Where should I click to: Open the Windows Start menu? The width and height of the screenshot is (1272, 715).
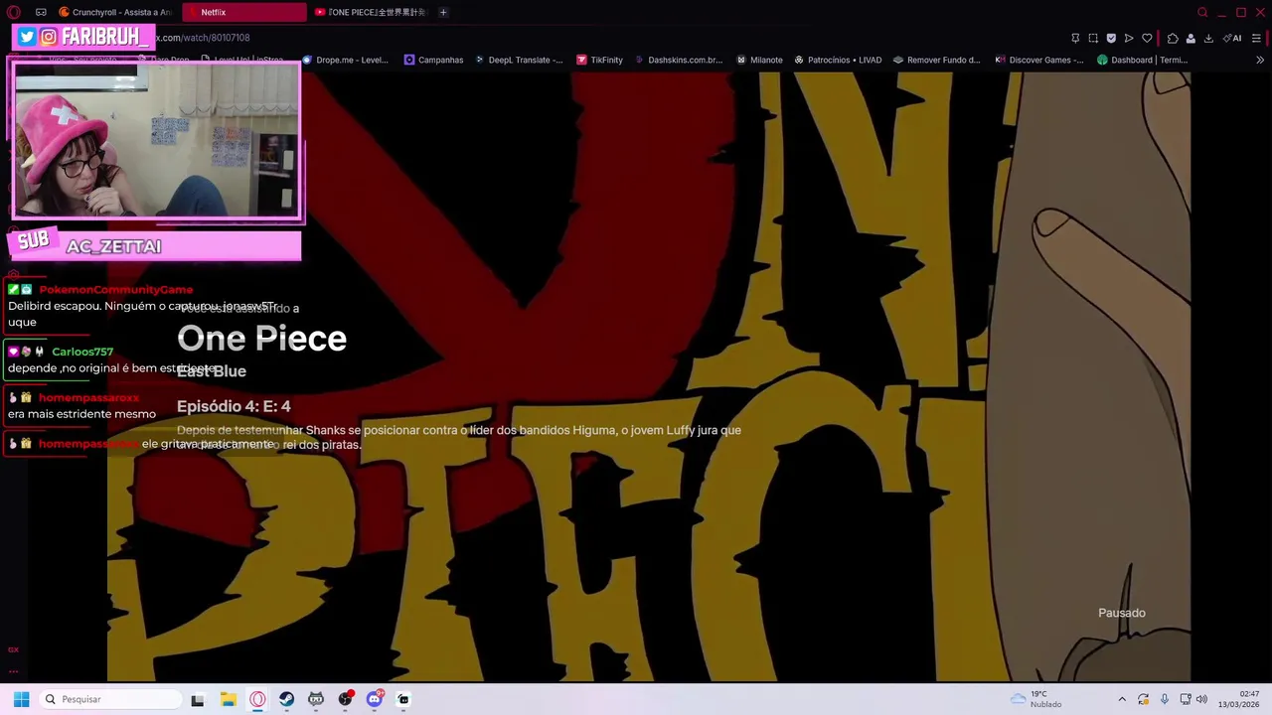(21, 699)
